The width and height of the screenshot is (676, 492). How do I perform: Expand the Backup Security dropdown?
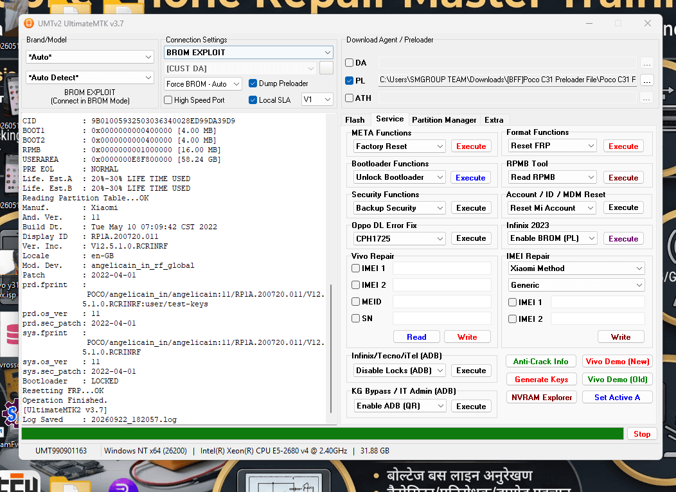399,208
